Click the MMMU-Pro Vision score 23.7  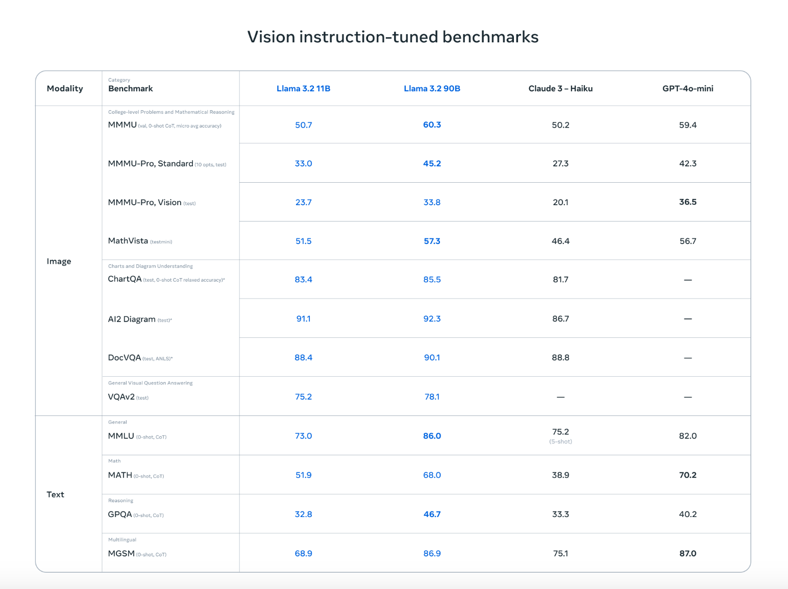tap(303, 202)
